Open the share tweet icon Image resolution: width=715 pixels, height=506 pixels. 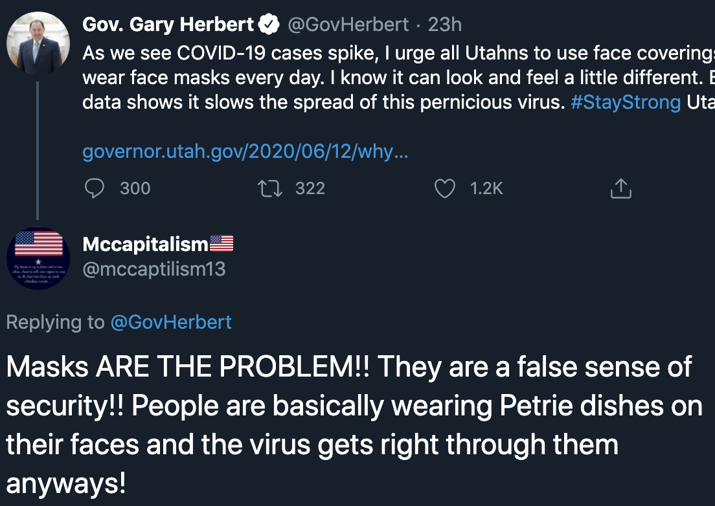[x=620, y=188]
